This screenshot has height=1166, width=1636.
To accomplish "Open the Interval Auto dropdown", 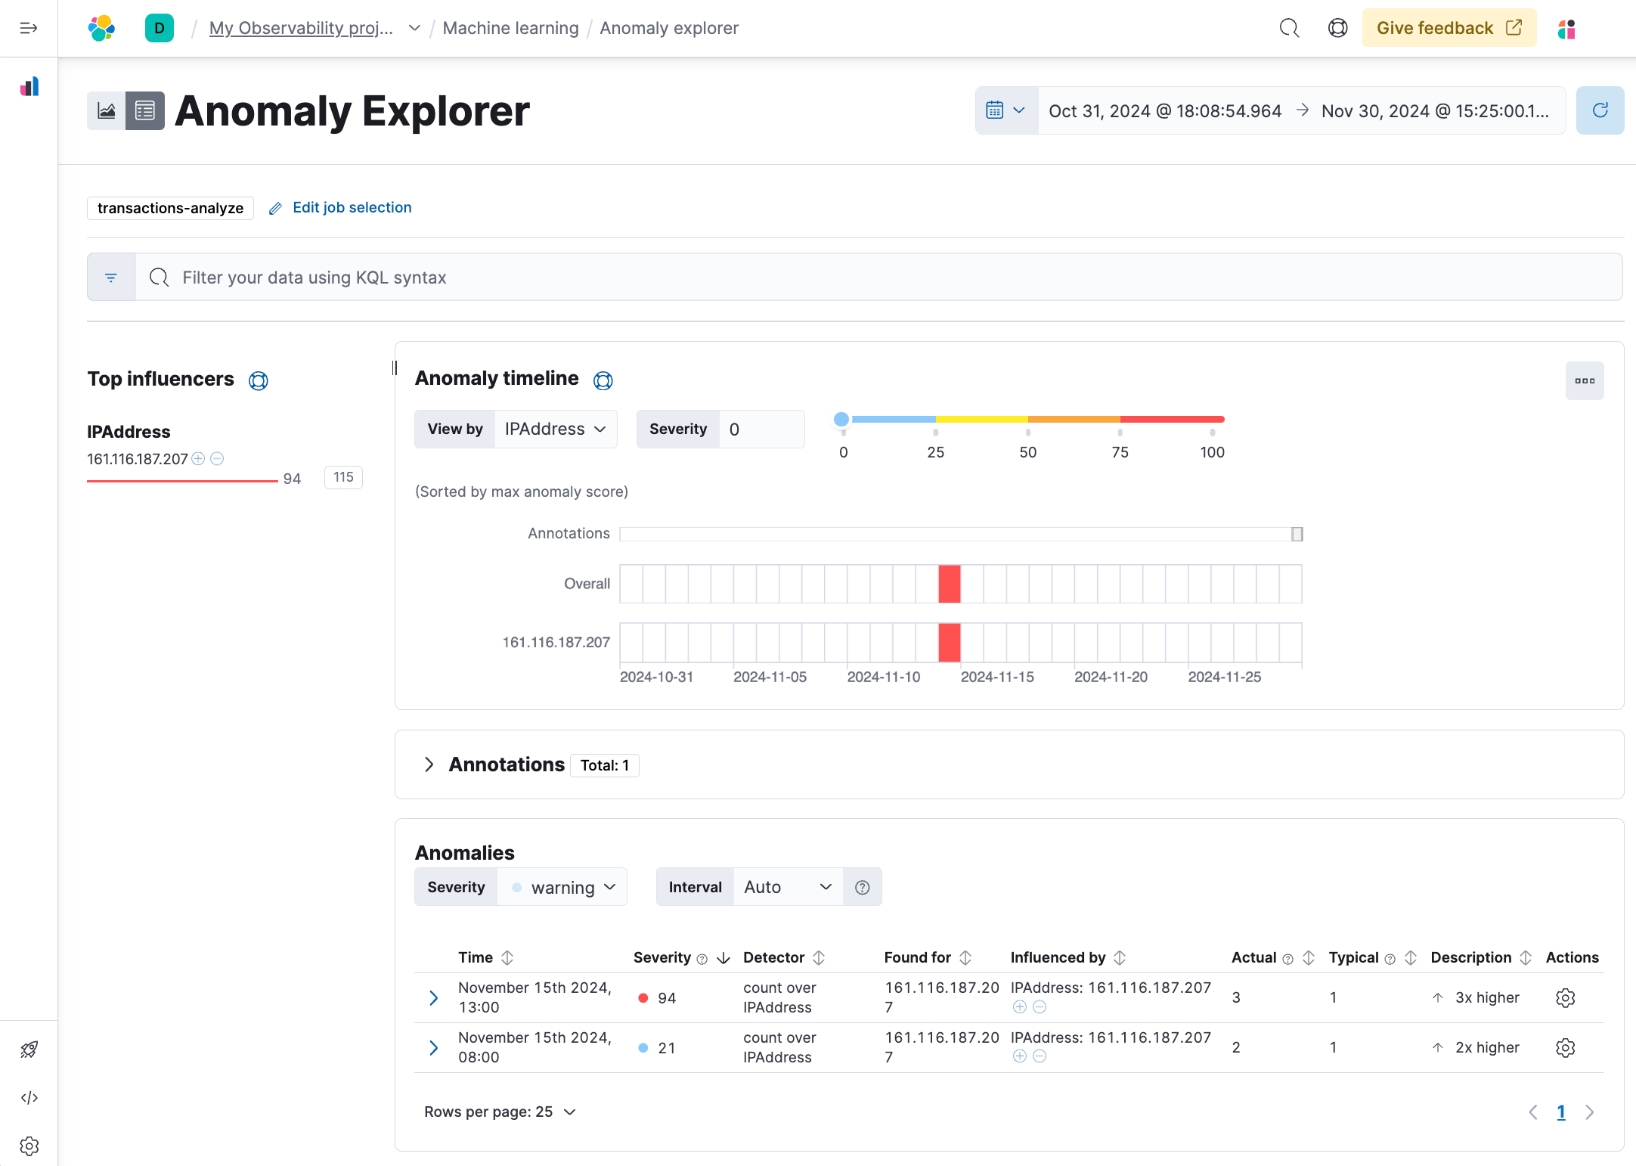I will click(x=788, y=887).
